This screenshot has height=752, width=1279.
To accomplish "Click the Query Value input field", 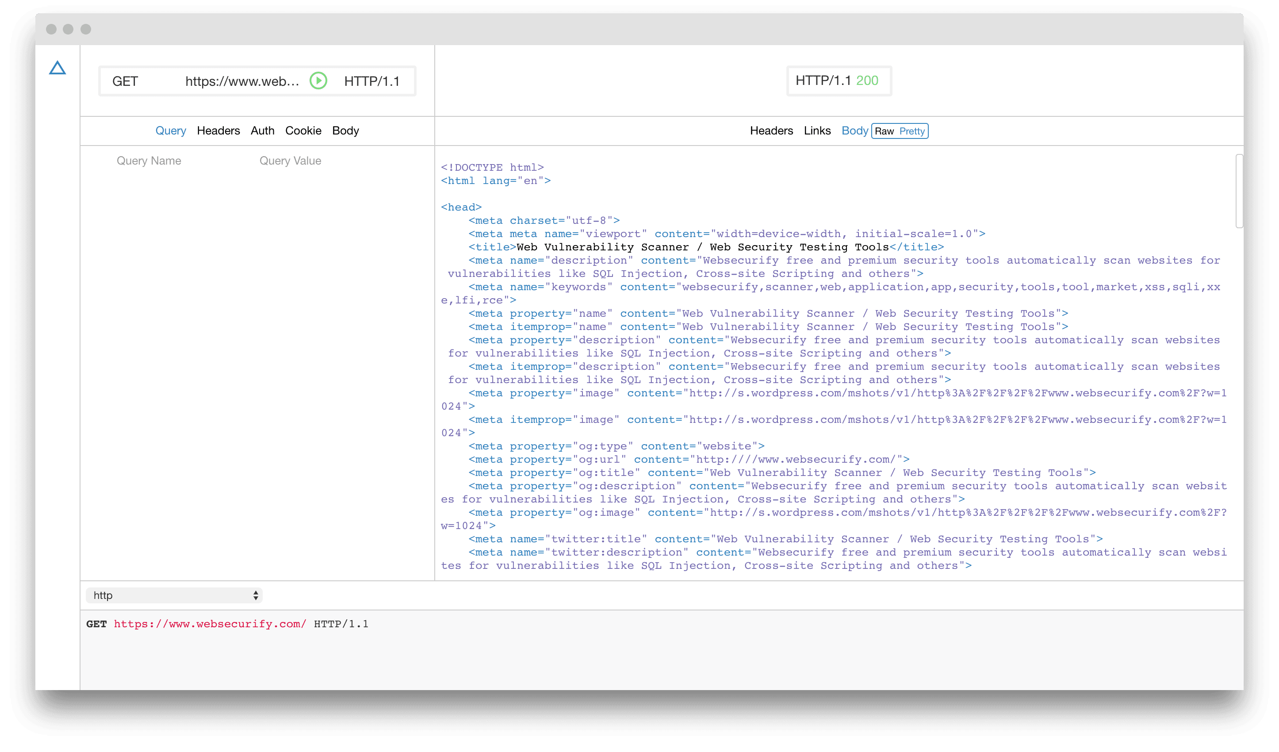I will pyautogui.click(x=290, y=161).
